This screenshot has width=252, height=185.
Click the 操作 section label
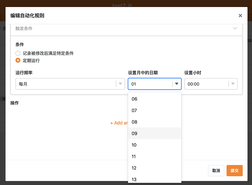pyautogui.click(x=14, y=103)
